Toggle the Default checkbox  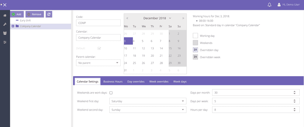[99, 48]
